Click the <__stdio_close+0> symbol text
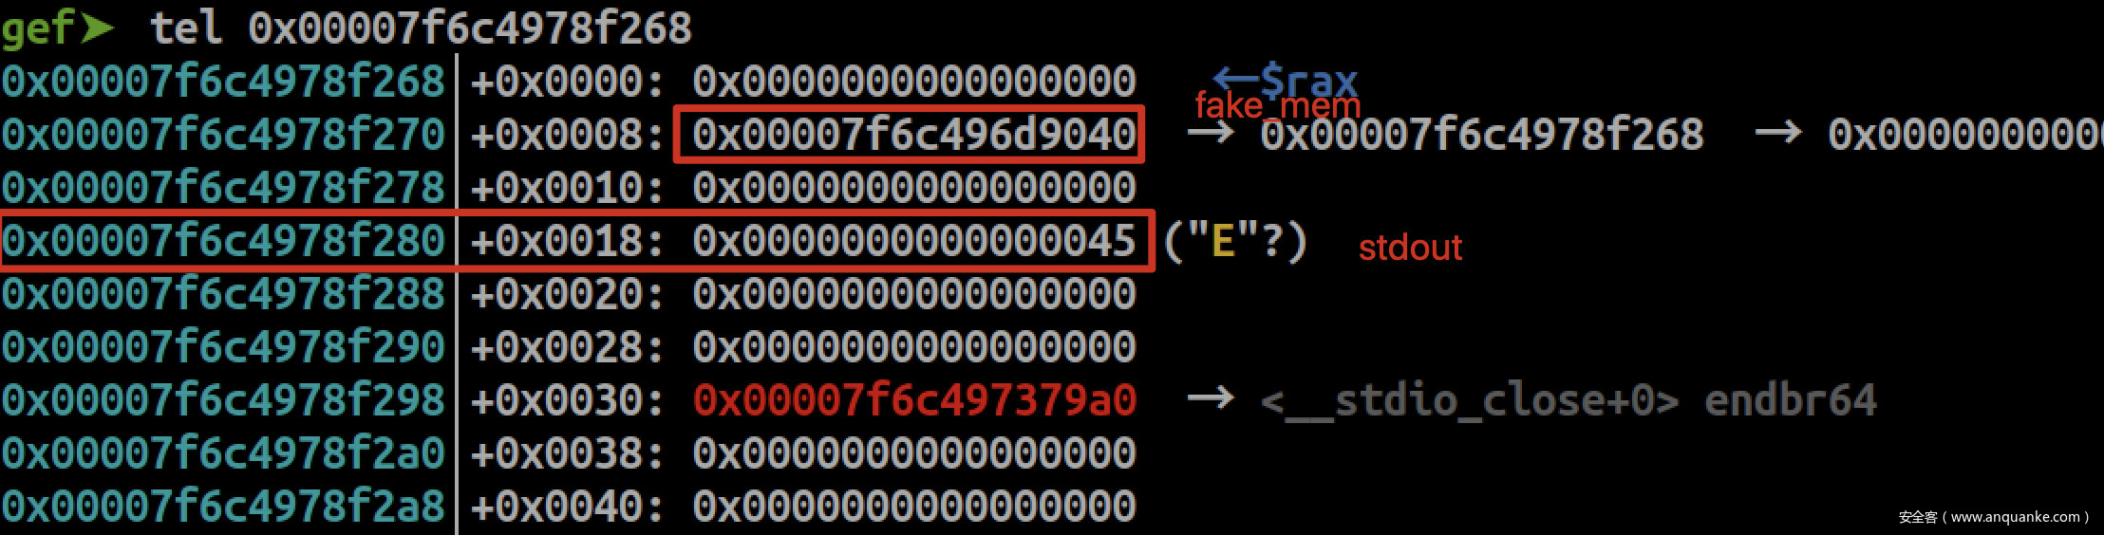This screenshot has height=535, width=2104. [1470, 400]
